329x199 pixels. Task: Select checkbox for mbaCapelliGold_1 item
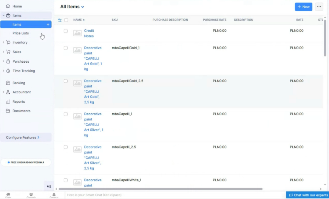coord(66,48)
